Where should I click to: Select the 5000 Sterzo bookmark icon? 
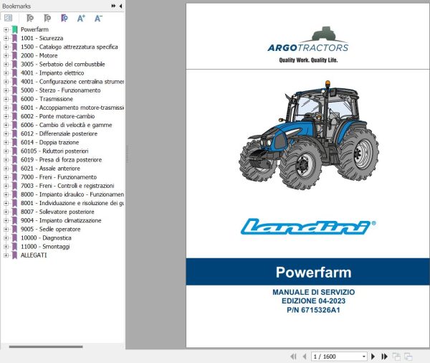(15, 90)
